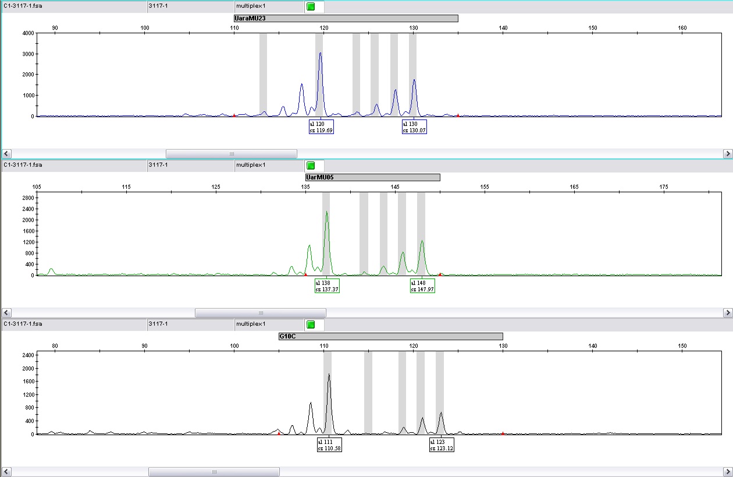Select the allele 130 label box
The image size is (733, 477).
point(414,127)
